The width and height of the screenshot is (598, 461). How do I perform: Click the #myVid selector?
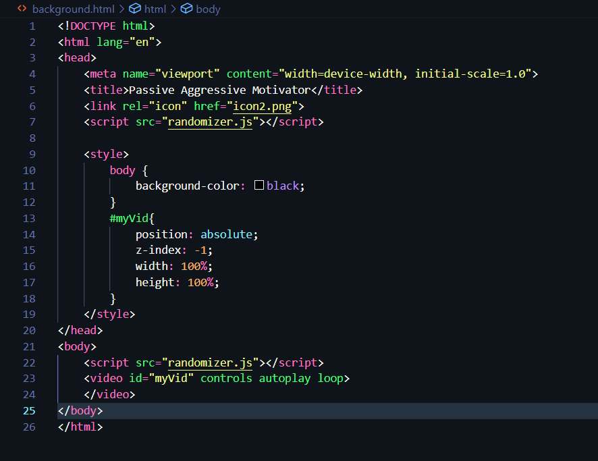129,219
